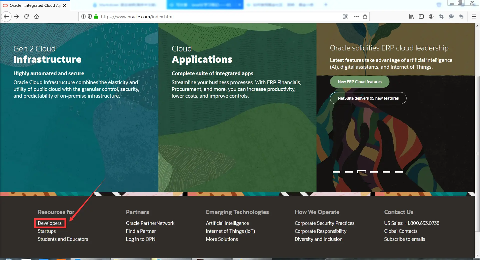The width and height of the screenshot is (480, 260).
Task: Open the Developers footer link
Action: click(50, 223)
